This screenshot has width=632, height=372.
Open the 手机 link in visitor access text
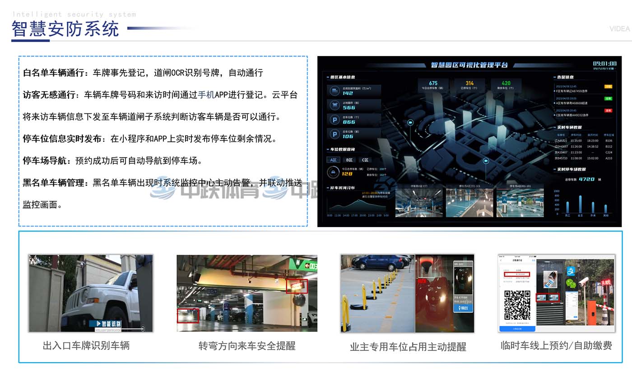point(206,95)
